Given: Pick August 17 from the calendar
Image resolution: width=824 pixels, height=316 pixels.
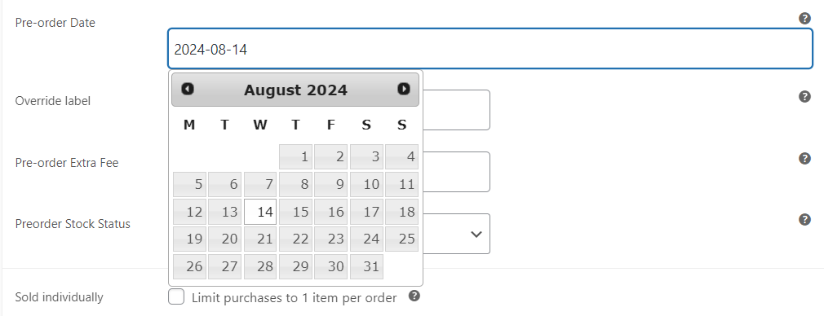Looking at the screenshot, I should click(366, 212).
